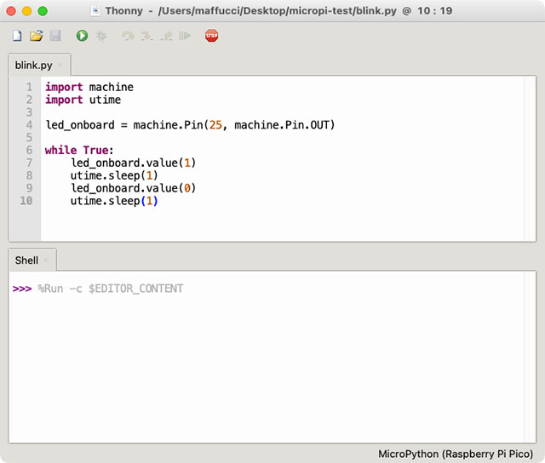
Task: Stop the program with red STOP icon
Action: point(211,36)
